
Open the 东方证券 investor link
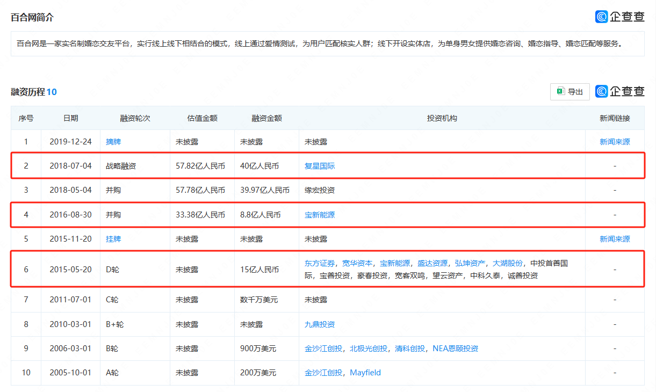click(x=320, y=263)
